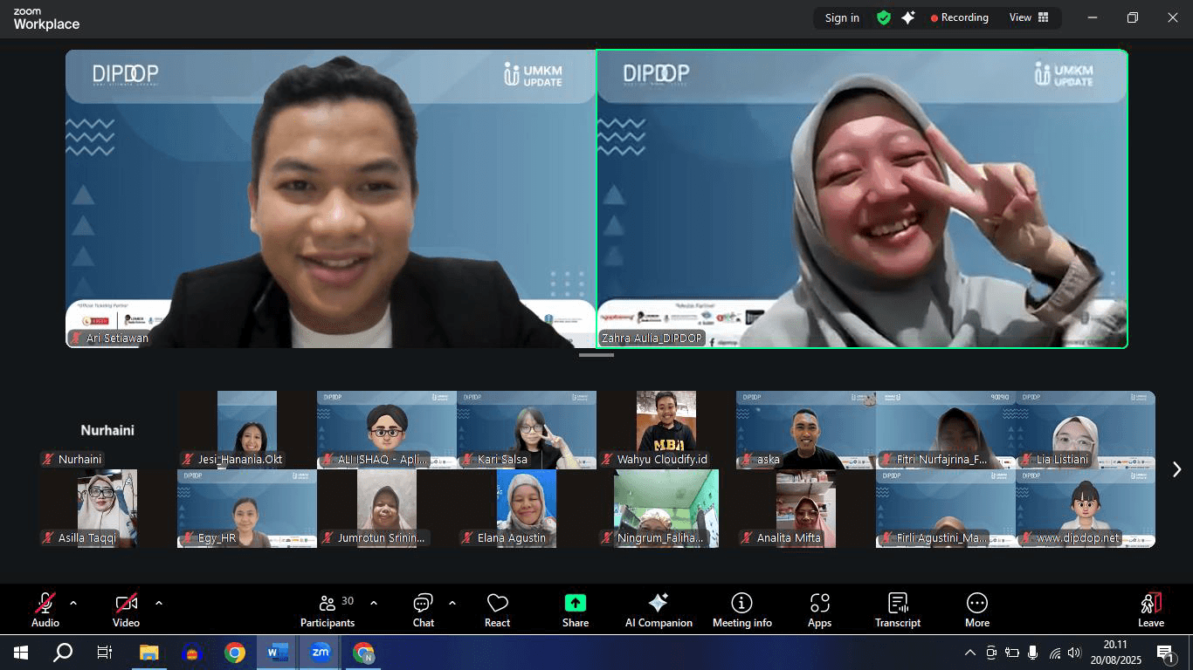Open the Zoom Apps panel

(x=819, y=608)
